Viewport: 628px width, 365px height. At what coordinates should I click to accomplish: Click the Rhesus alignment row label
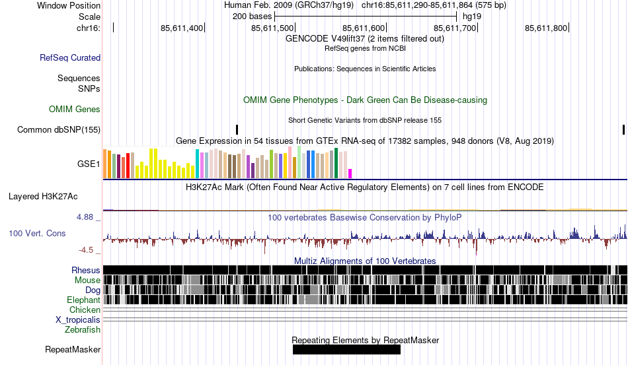[86, 270]
